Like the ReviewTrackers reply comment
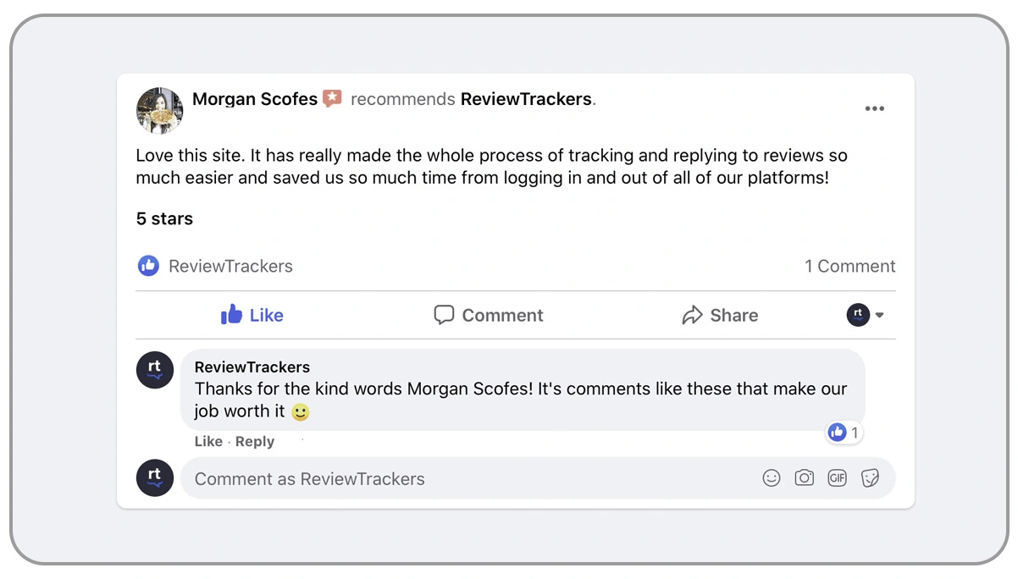1018x579 pixels. tap(207, 442)
